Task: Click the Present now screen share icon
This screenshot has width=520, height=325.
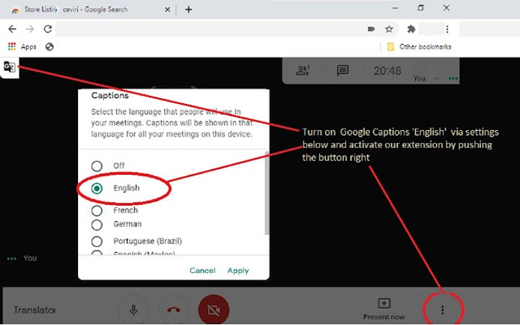Action: coord(384,303)
